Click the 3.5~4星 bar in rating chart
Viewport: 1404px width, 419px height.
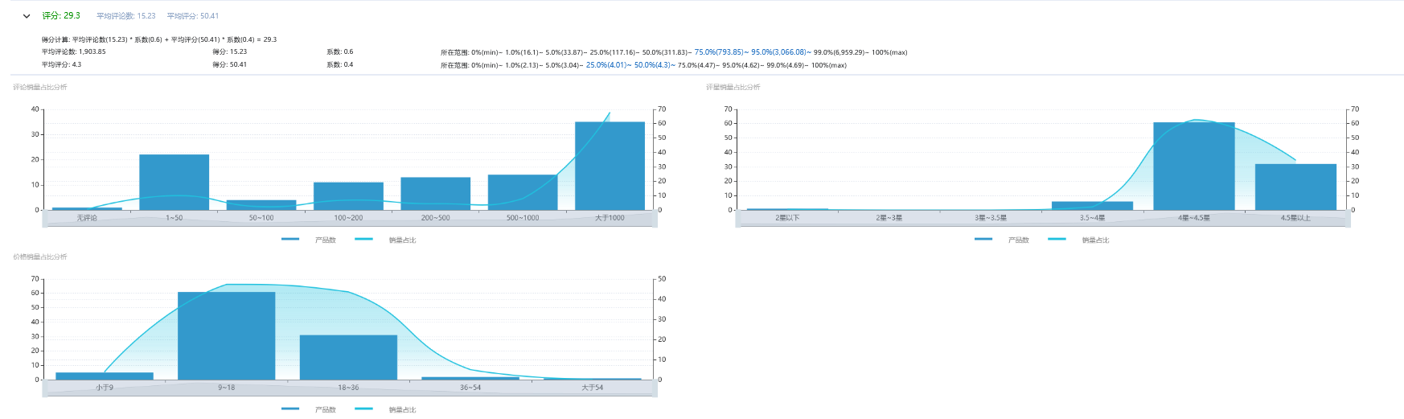click(1092, 206)
